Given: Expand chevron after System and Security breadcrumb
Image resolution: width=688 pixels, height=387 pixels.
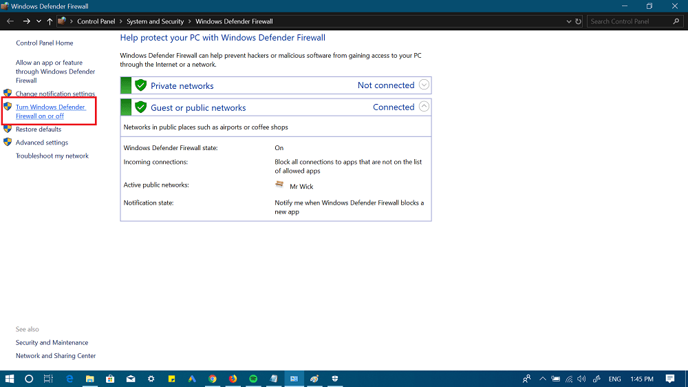Looking at the screenshot, I should point(190,21).
